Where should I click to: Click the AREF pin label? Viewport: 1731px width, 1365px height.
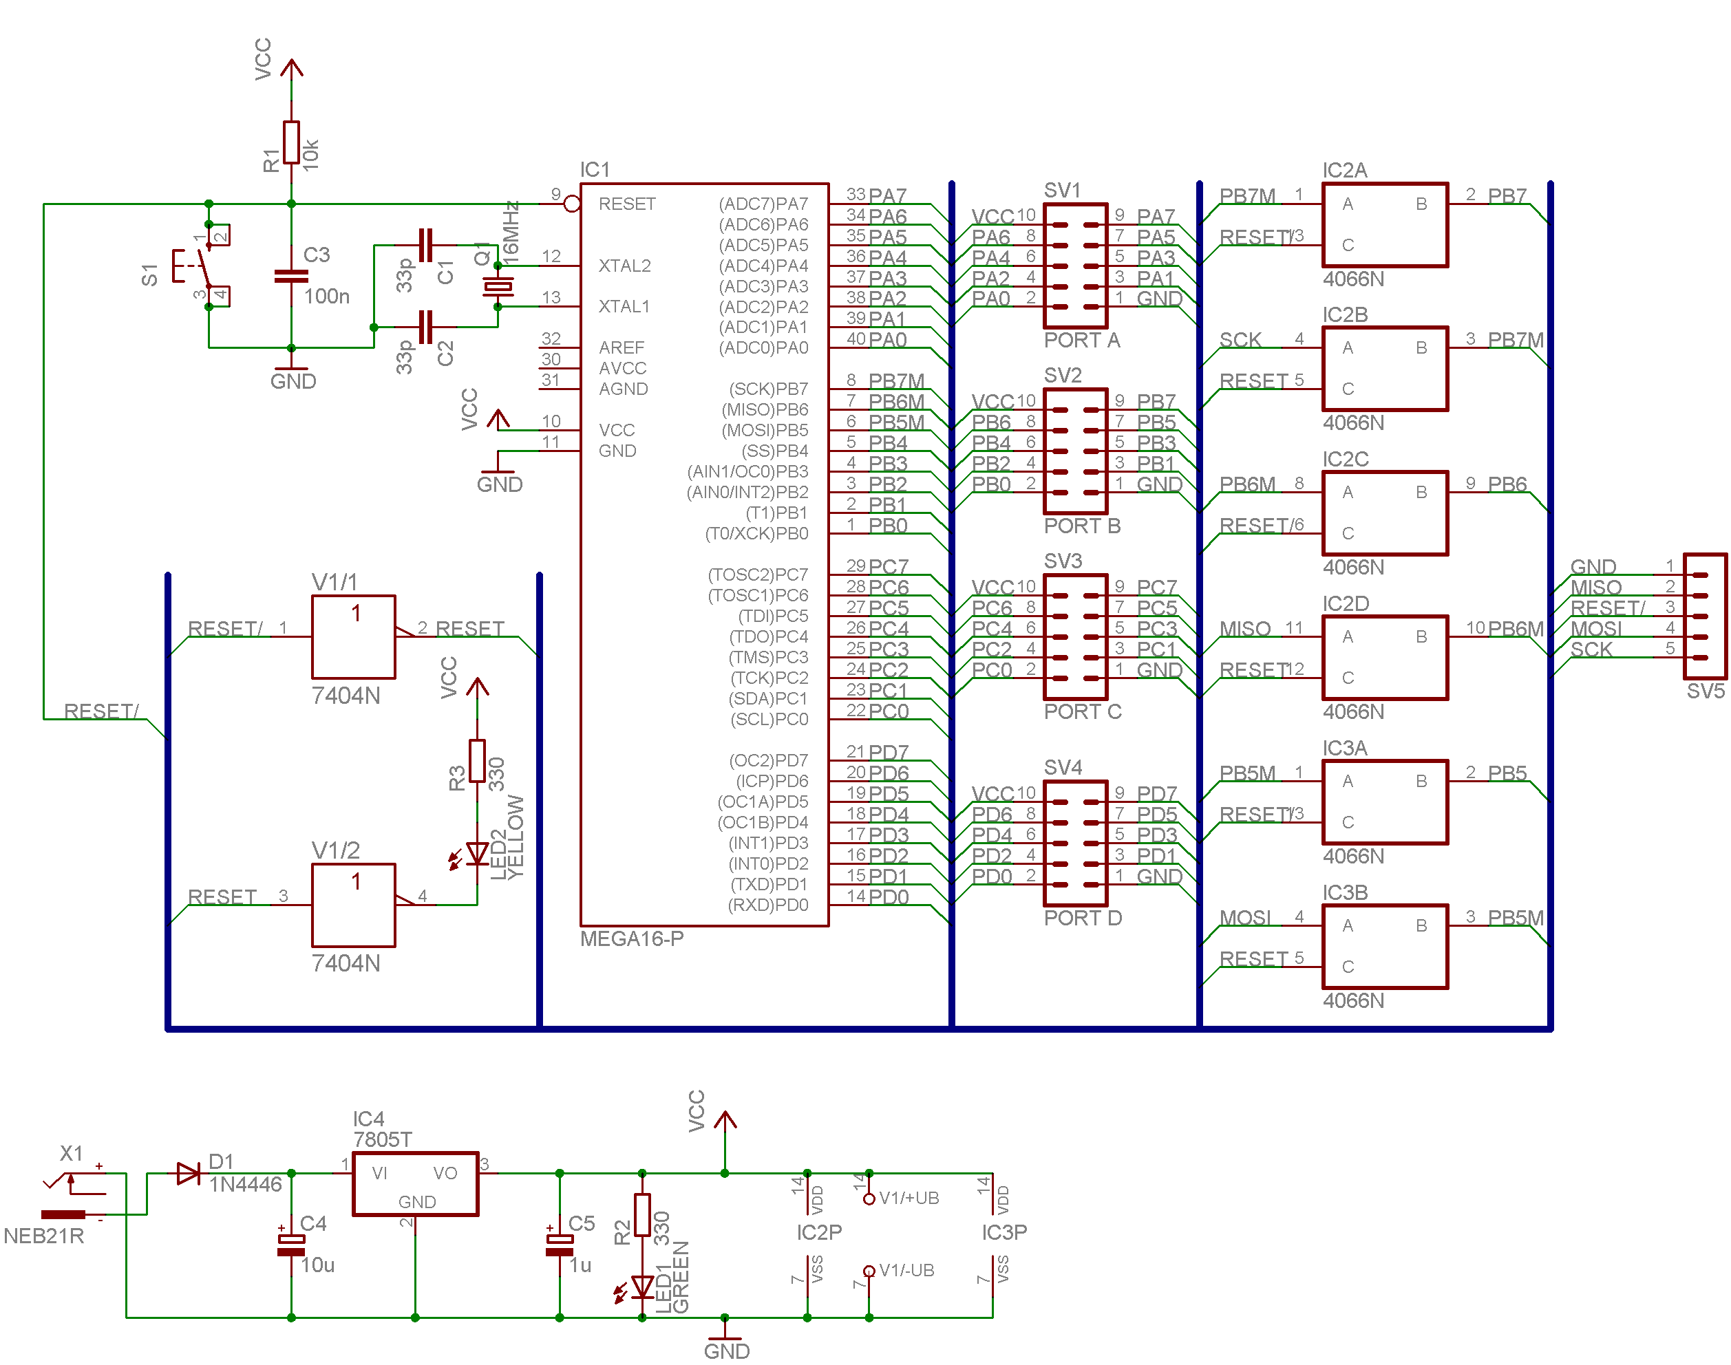click(x=622, y=347)
